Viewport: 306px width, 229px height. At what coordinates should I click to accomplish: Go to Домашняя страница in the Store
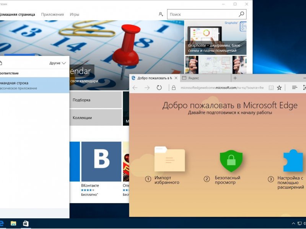click(18, 15)
